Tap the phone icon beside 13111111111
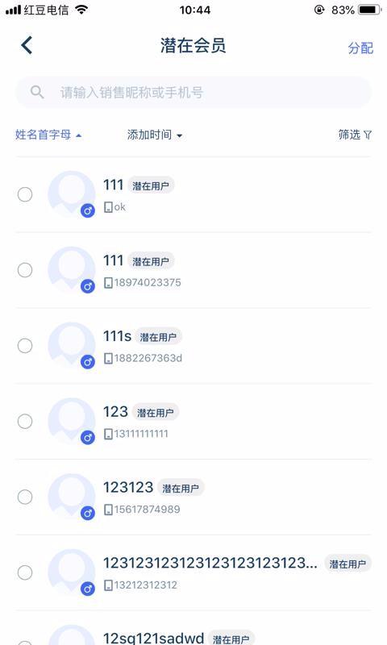 108,435
